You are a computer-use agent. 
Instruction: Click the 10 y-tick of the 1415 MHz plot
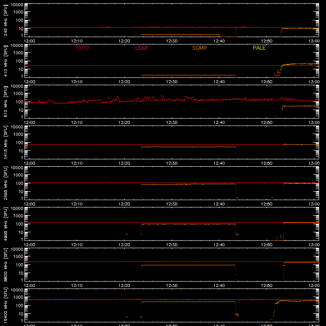[21, 151]
